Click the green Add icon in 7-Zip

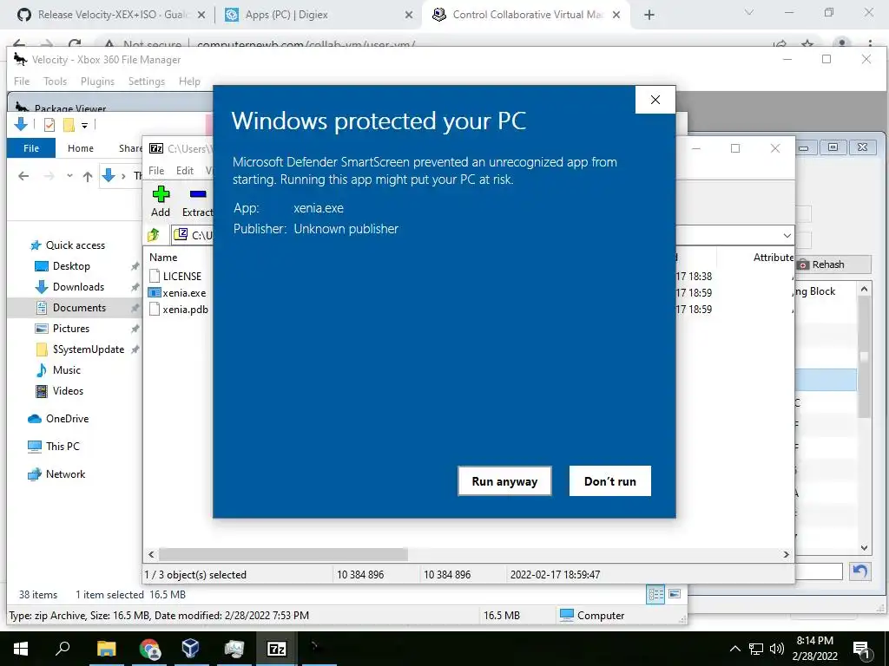161,194
